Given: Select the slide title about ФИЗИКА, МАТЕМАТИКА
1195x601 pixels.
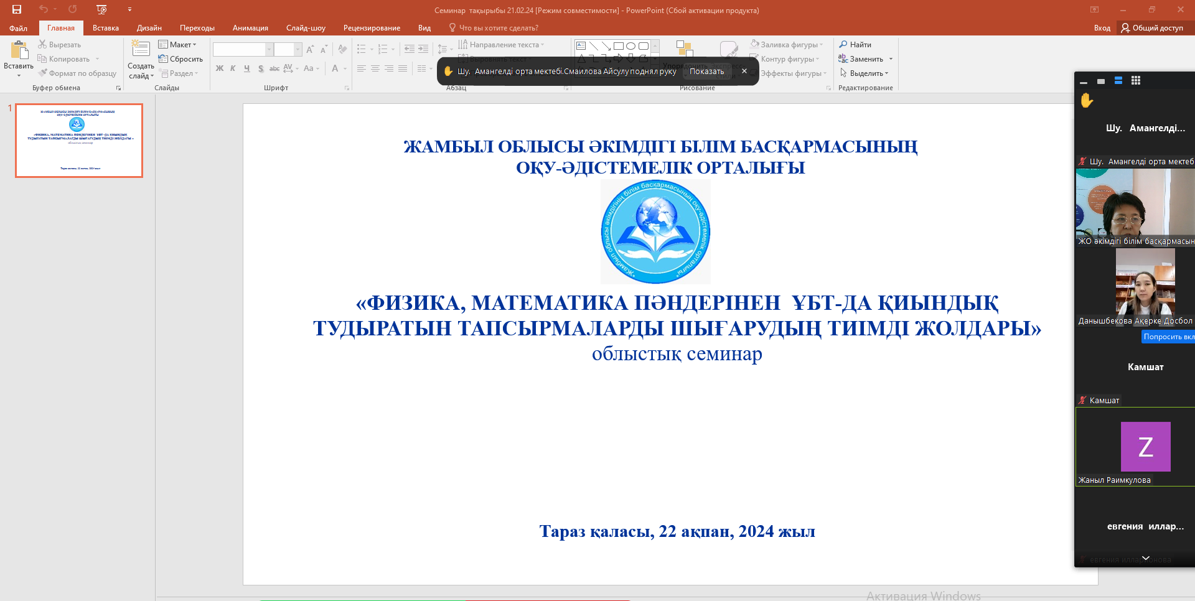Looking at the screenshot, I should 677,315.
